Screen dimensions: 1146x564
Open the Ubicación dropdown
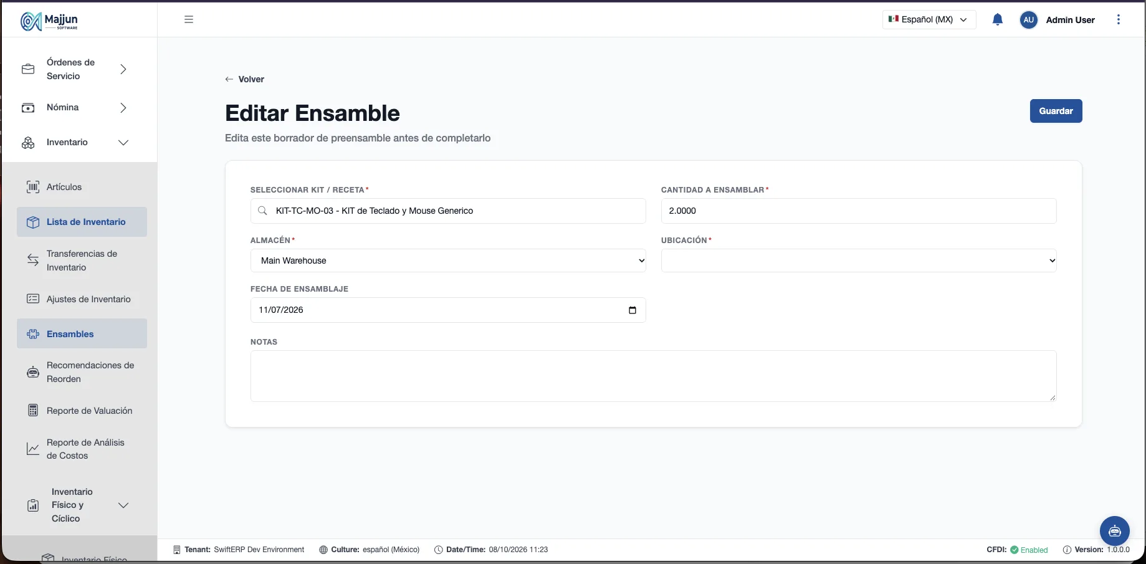[859, 260]
